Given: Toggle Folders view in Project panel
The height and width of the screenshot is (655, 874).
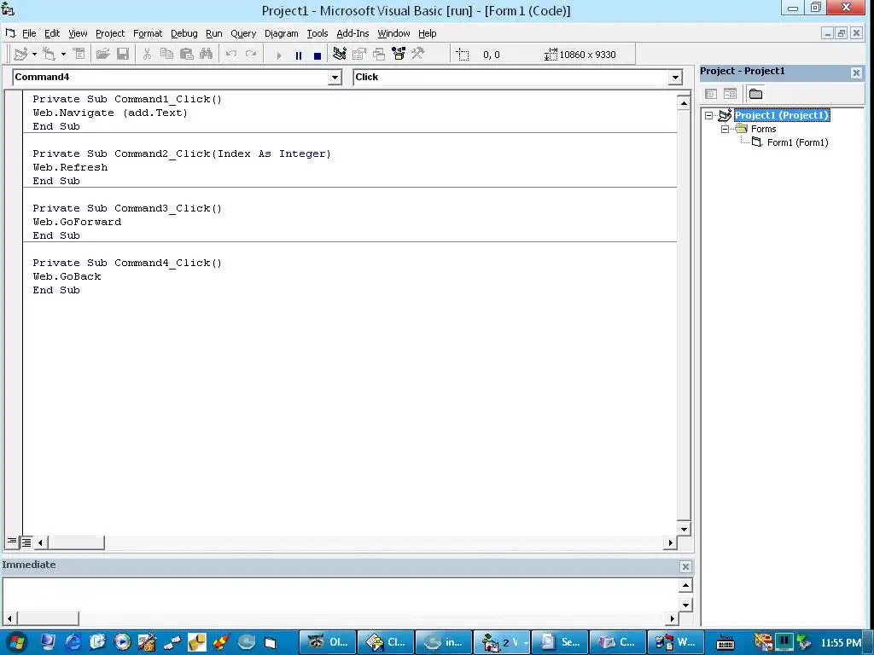Looking at the screenshot, I should [x=755, y=94].
